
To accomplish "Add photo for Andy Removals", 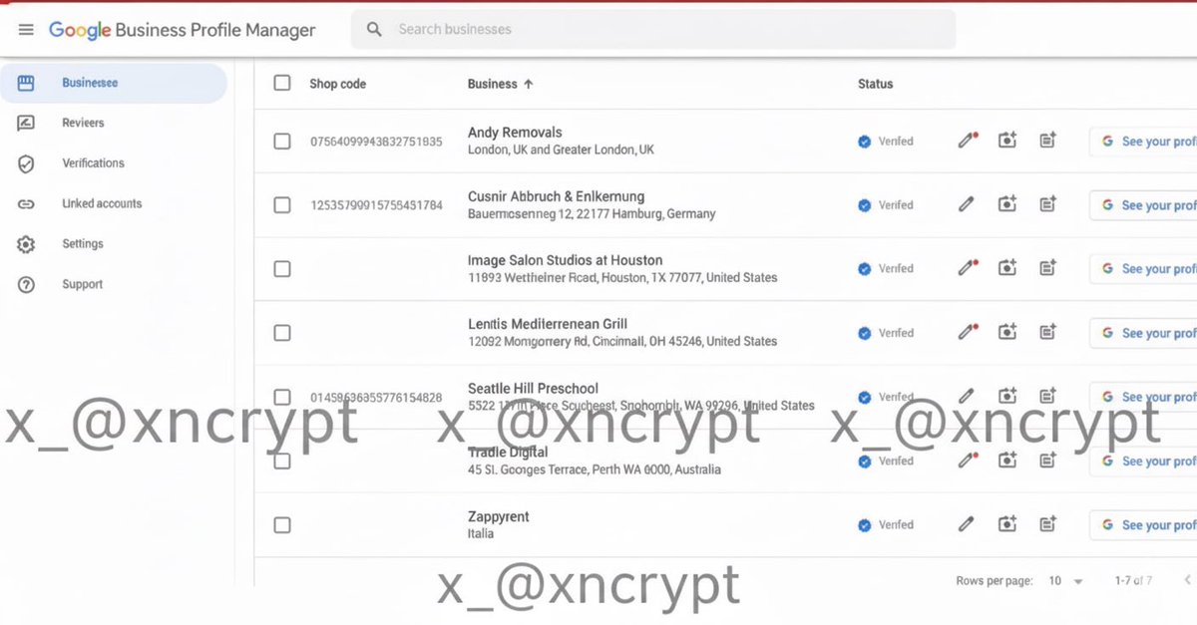I will pyautogui.click(x=1007, y=141).
